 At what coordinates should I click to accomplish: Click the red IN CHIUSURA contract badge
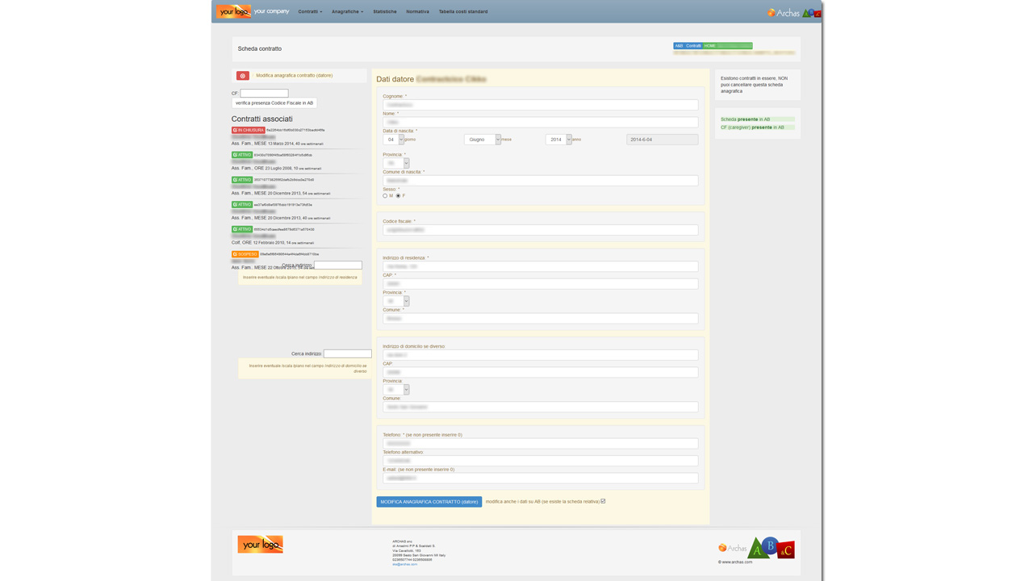[248, 130]
